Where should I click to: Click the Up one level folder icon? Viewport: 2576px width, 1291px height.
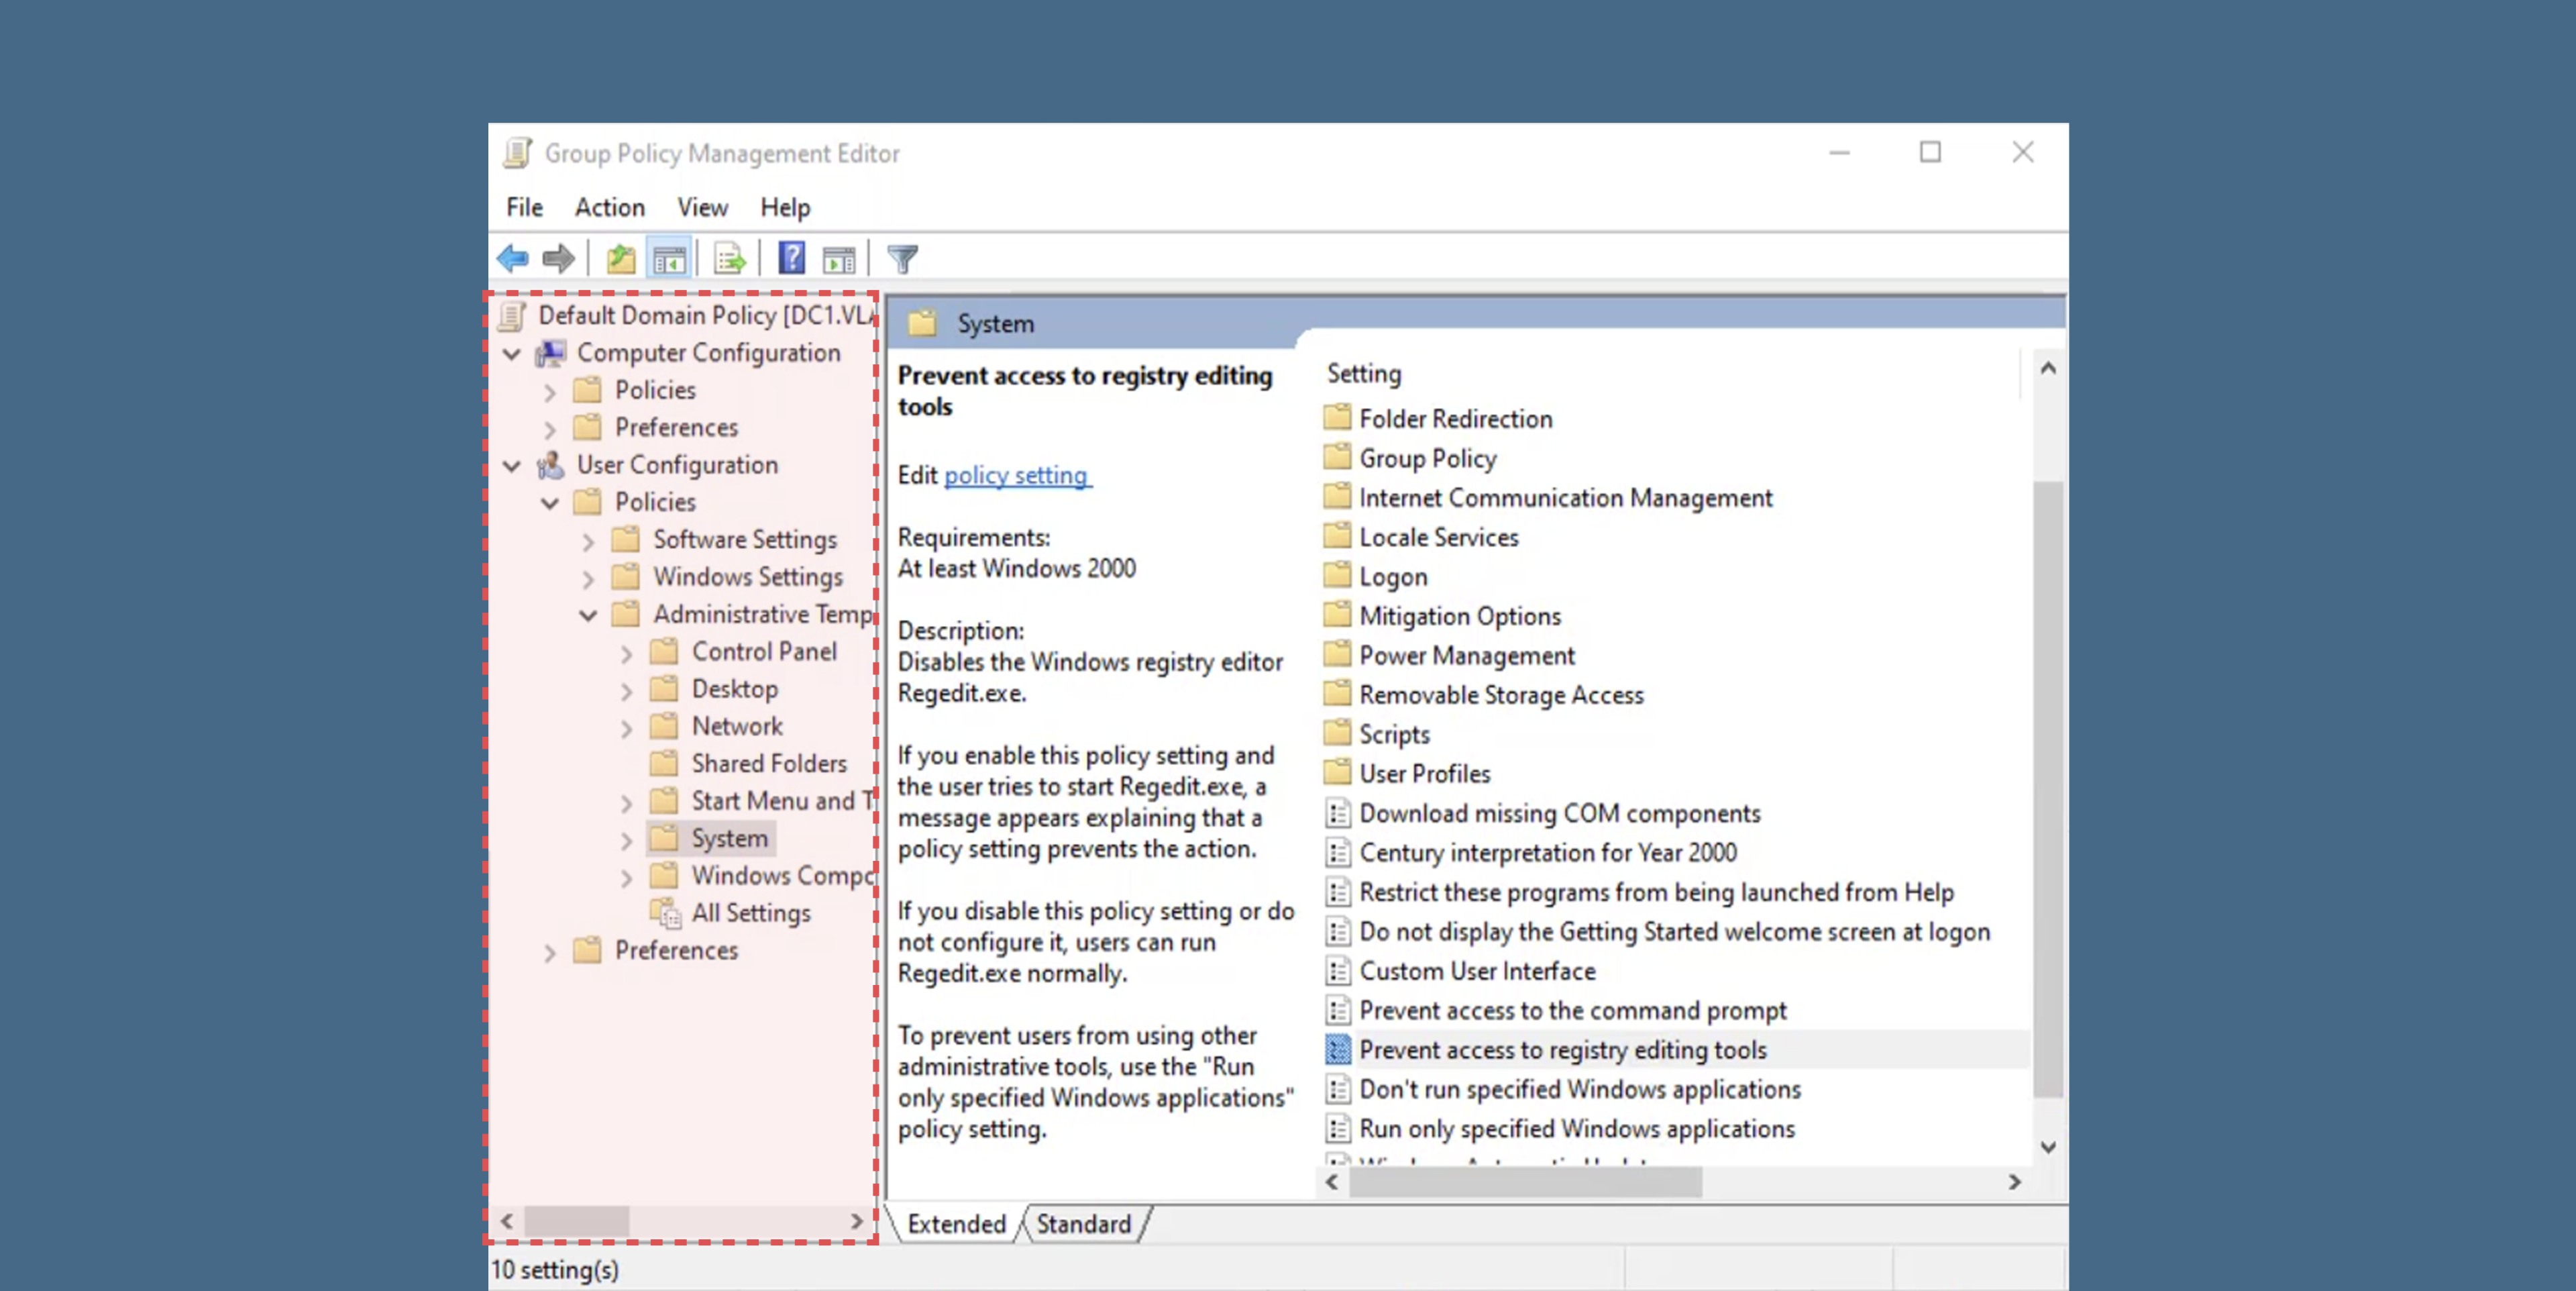click(x=620, y=259)
